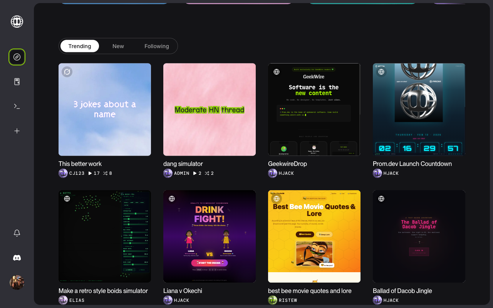Click CJ123's avatar under This better work
Viewport: 493px width, 308px height.
[x=63, y=173]
